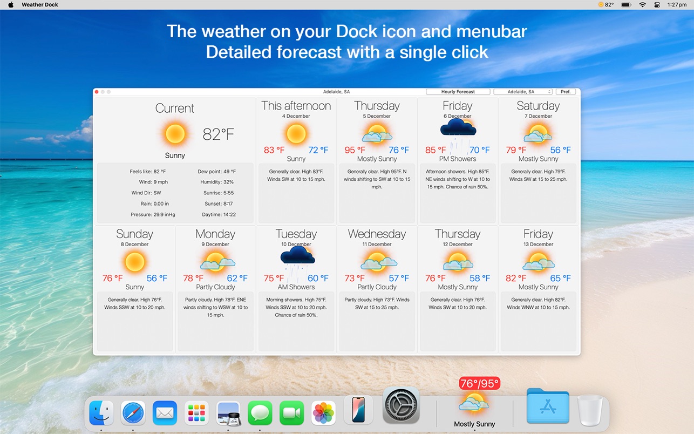Open Messages from the Dock
Screen dimensions: 694x434
(x=260, y=413)
